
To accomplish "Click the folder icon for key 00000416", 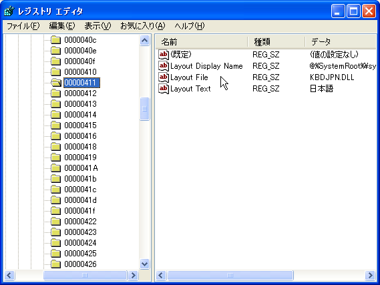I will (55, 136).
